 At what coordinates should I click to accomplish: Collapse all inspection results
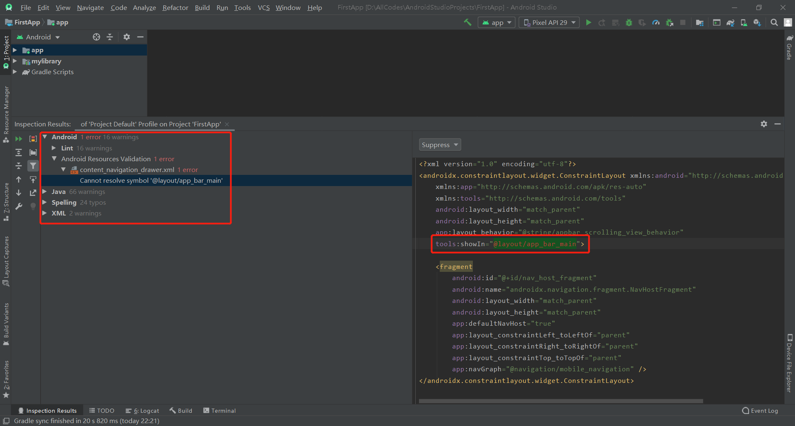click(x=19, y=166)
